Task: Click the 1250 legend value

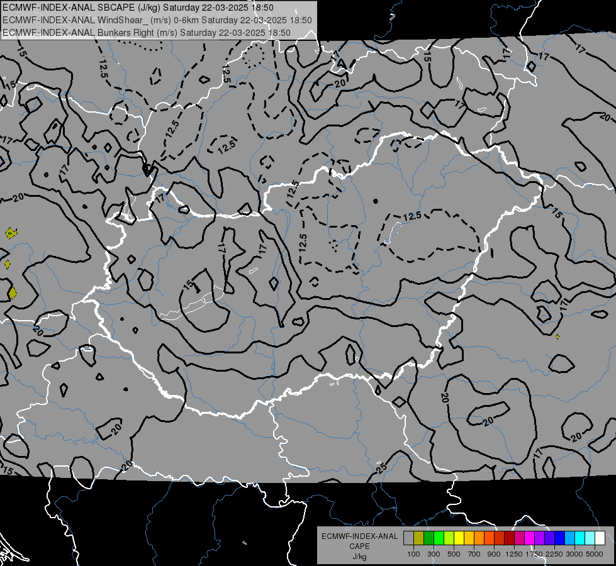Action: click(514, 554)
